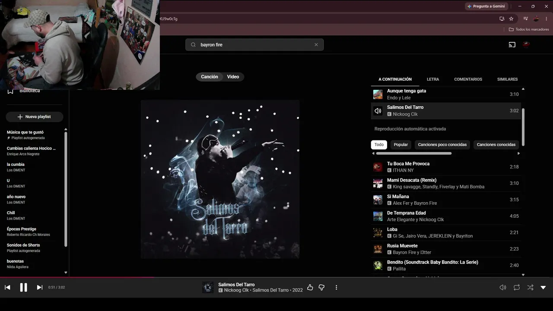Screen dimensions: 553x311
Task: Dislike the song with thumbs down
Action: [x=321, y=287]
